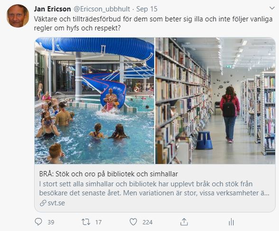The height and width of the screenshot is (231, 279).
Task: Open the share tweet icon
Action: click(184, 222)
